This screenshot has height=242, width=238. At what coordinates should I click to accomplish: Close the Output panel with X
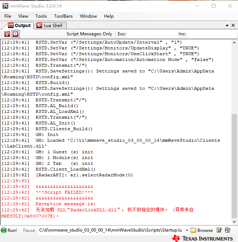pyautogui.click(x=233, y=26)
